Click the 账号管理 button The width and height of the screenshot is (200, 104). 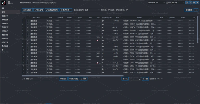[x=189, y=10]
